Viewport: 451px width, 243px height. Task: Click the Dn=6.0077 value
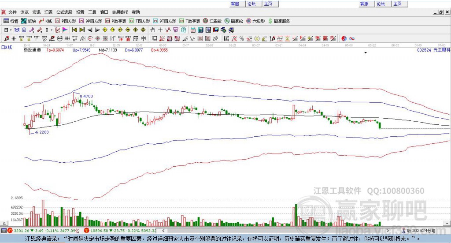[x=134, y=50]
